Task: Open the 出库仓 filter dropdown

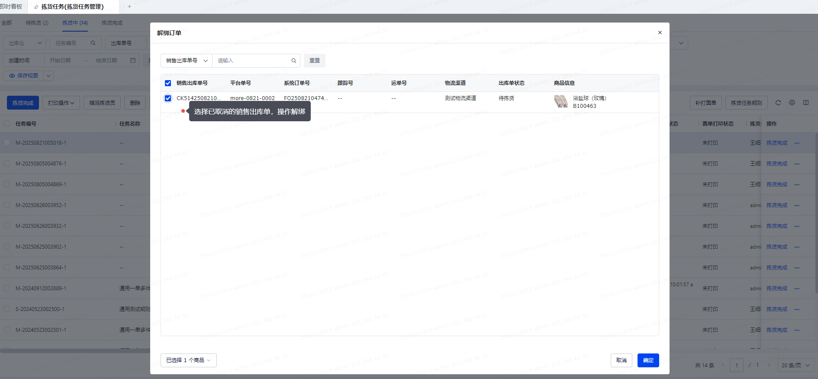Action: (x=24, y=43)
